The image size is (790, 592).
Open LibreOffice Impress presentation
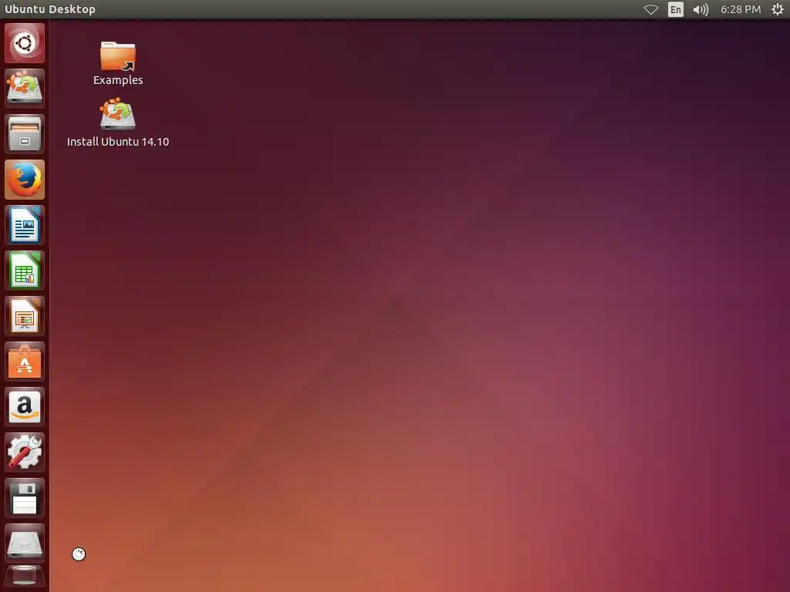tap(25, 316)
